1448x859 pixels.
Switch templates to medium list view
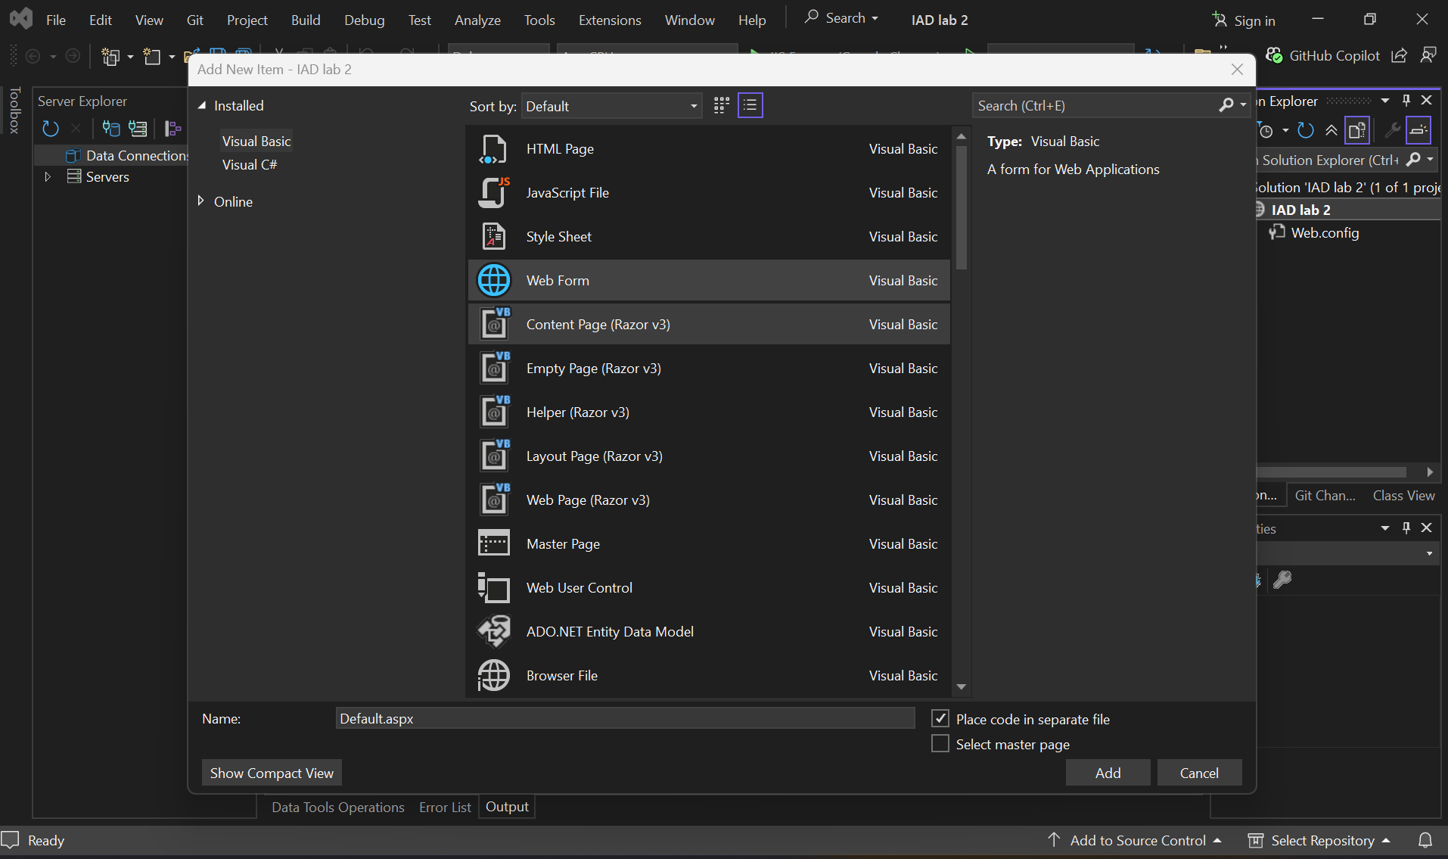(750, 105)
